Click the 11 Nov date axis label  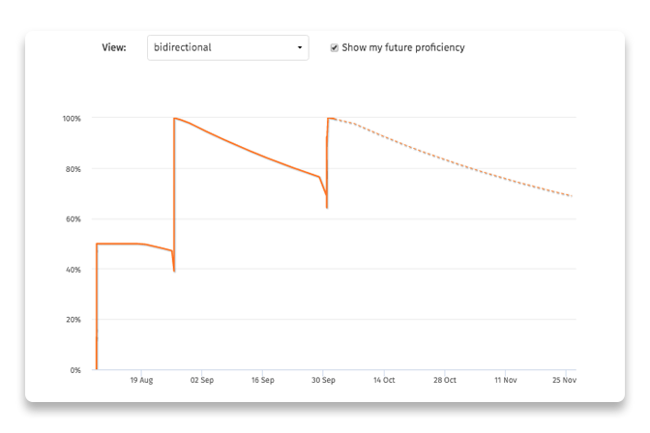[x=505, y=380]
